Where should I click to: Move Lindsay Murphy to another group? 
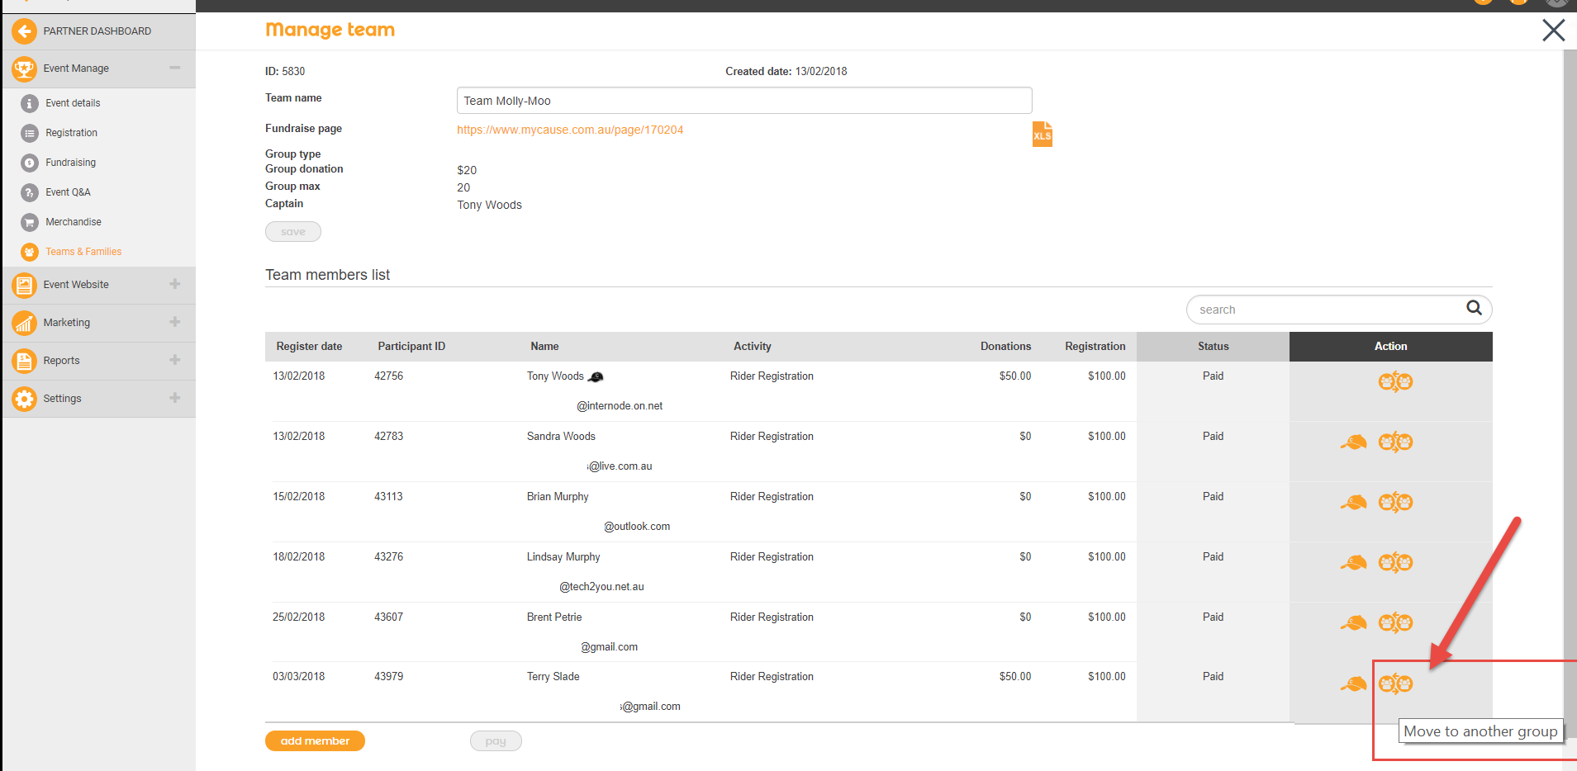click(x=1395, y=563)
